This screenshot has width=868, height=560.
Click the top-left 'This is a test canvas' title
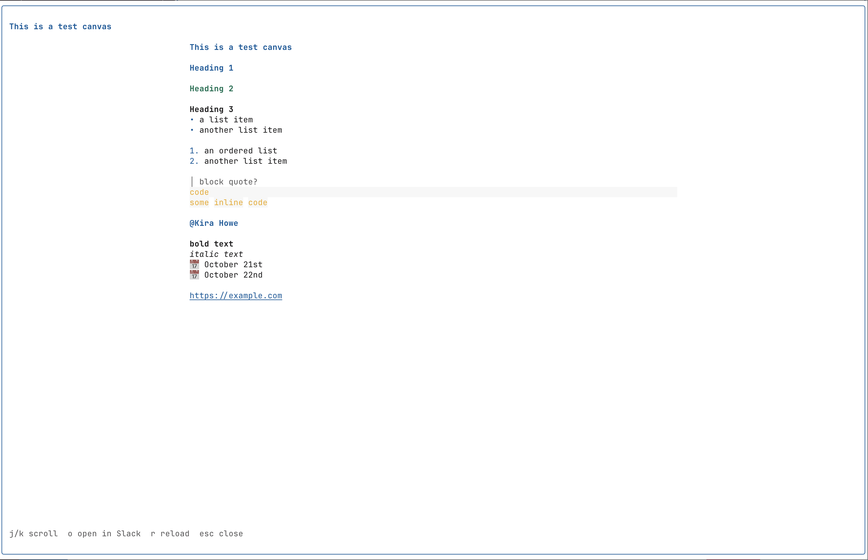[x=60, y=26]
